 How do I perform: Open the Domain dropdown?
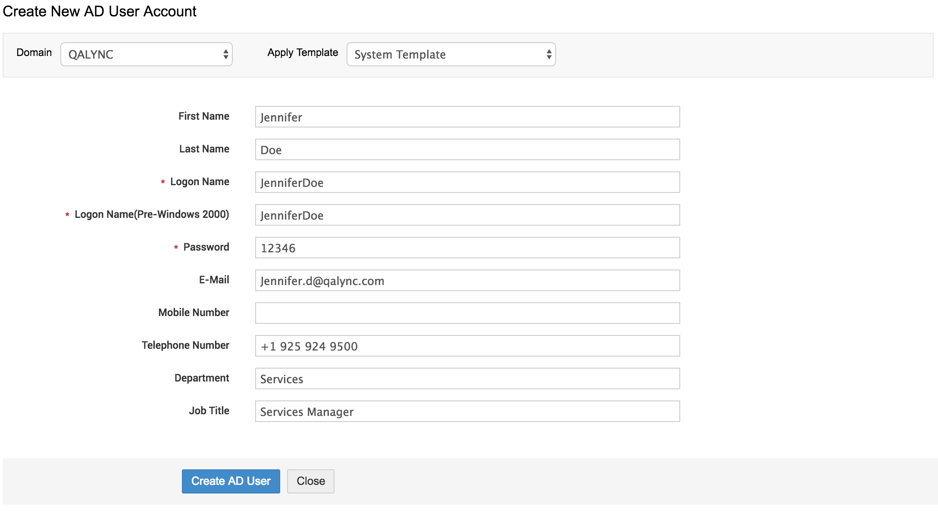pos(147,54)
